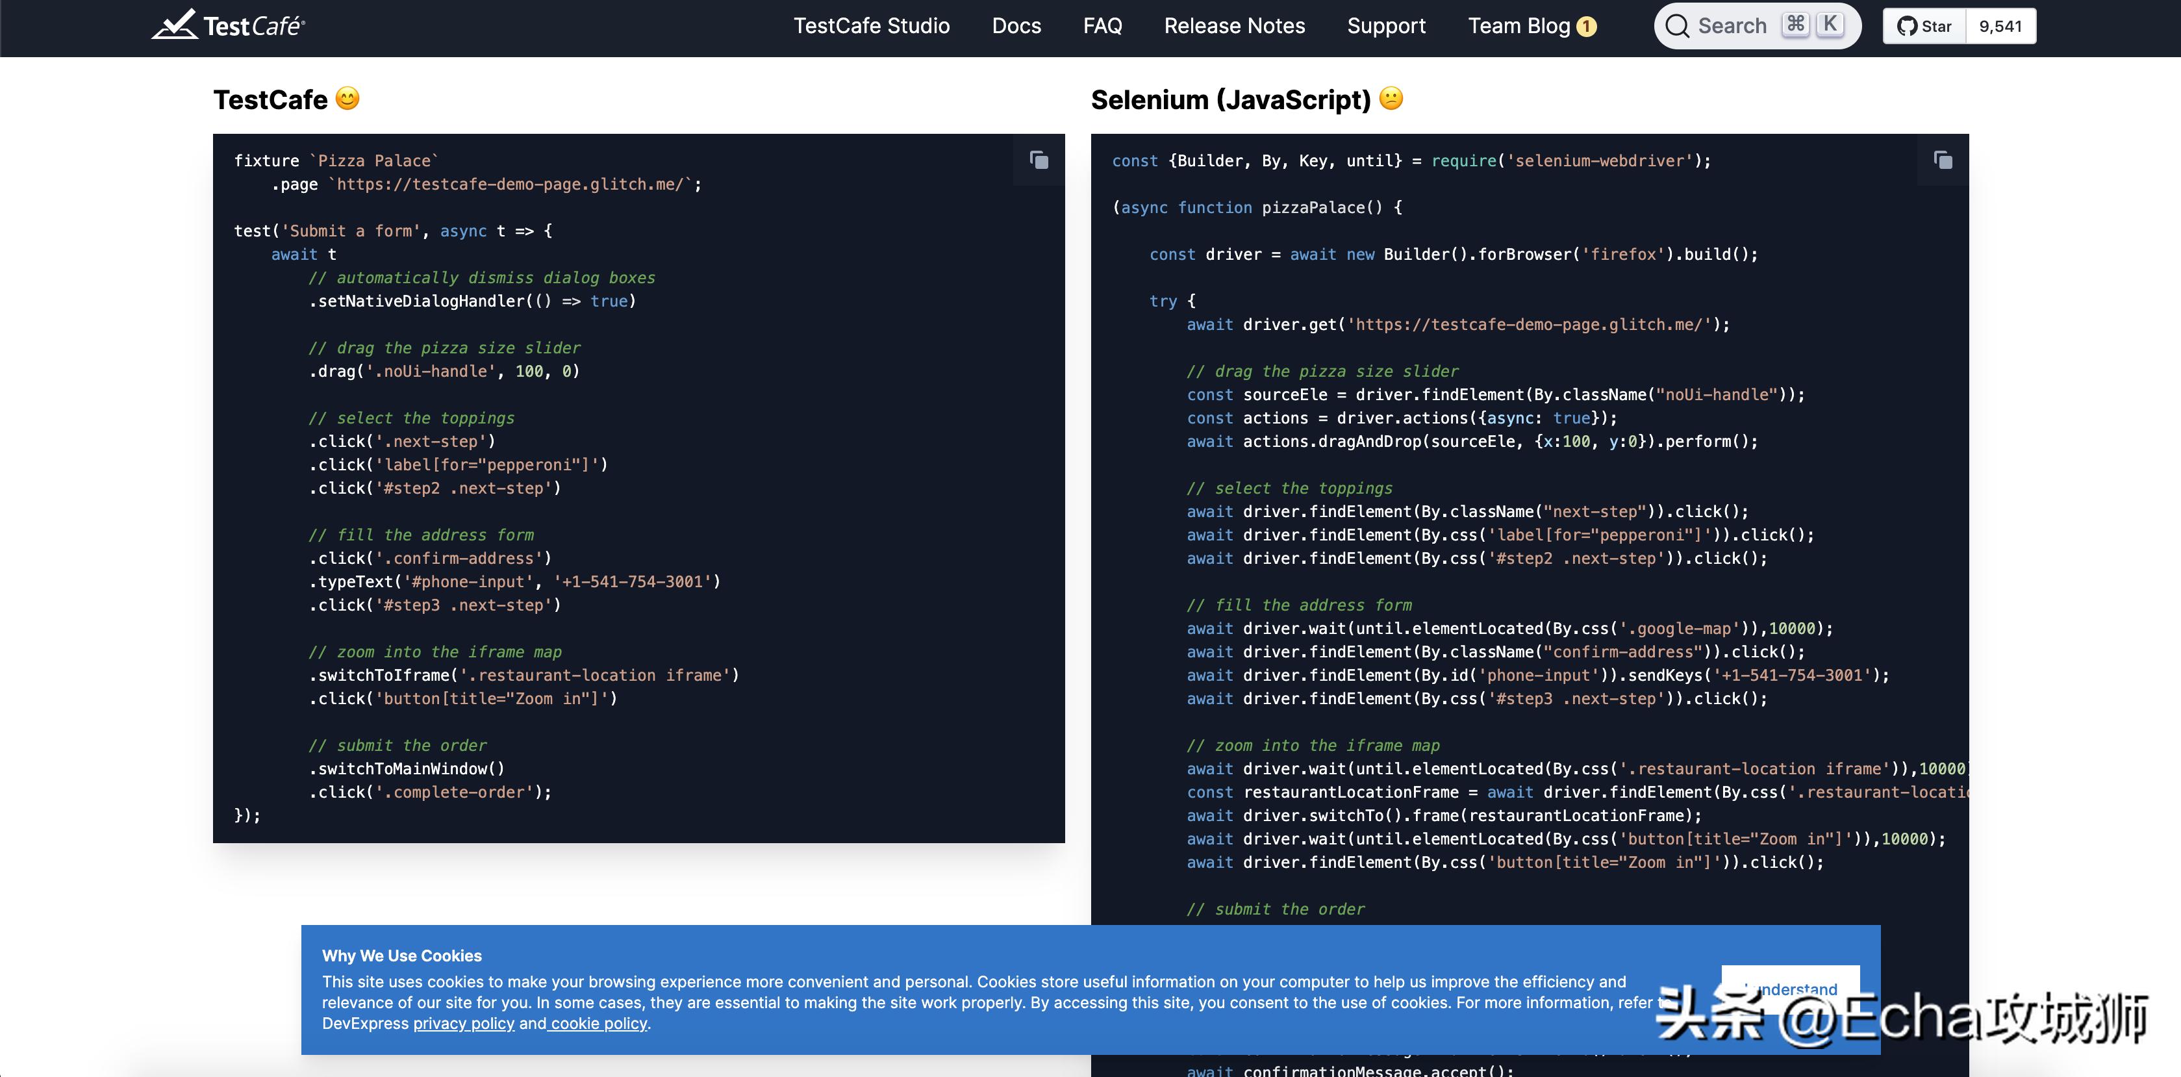Open the FAQ page
This screenshot has height=1077, width=2181.
(x=1102, y=26)
